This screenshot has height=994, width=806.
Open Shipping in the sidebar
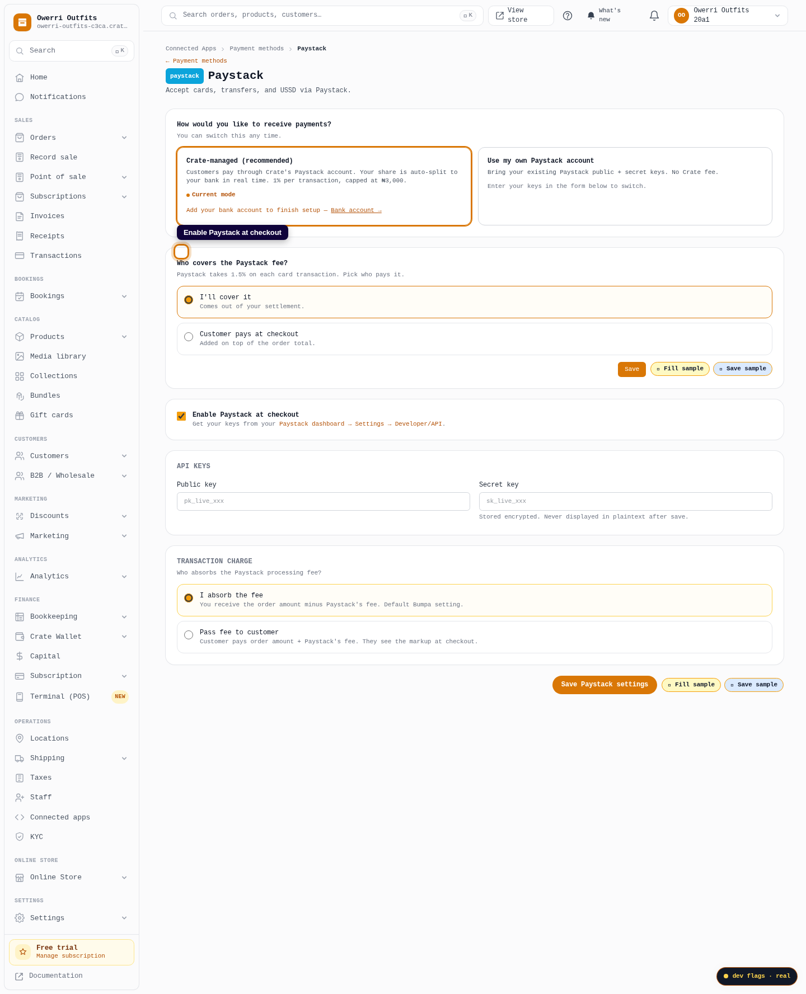(x=72, y=758)
